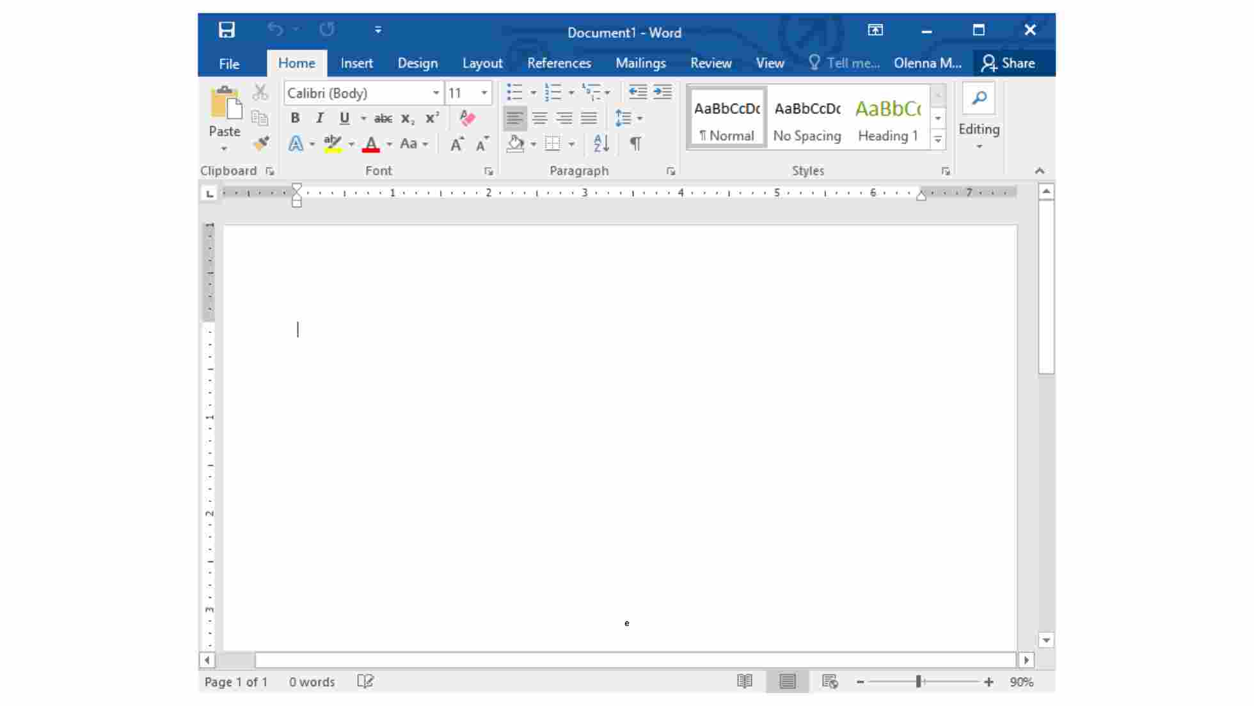Open the font name dropdown

[x=436, y=93]
